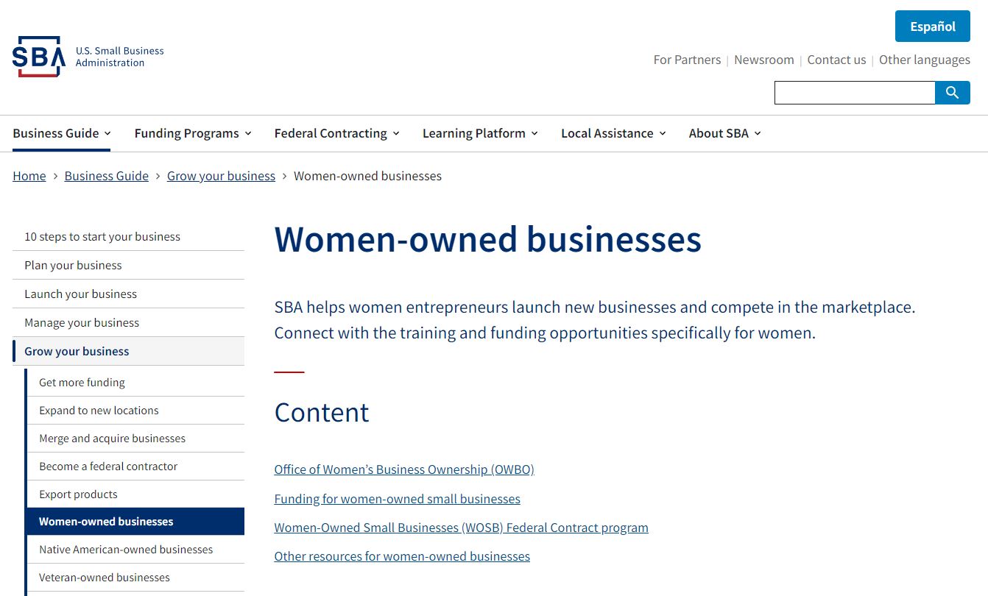The height and width of the screenshot is (596, 988).
Task: Navigate to Grow your business breadcrumb
Action: click(221, 176)
